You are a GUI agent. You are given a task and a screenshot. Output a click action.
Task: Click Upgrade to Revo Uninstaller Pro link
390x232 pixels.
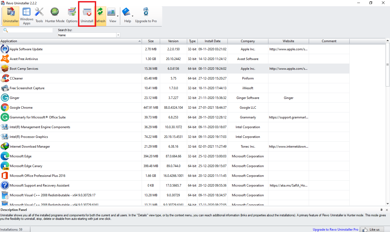[336, 230]
